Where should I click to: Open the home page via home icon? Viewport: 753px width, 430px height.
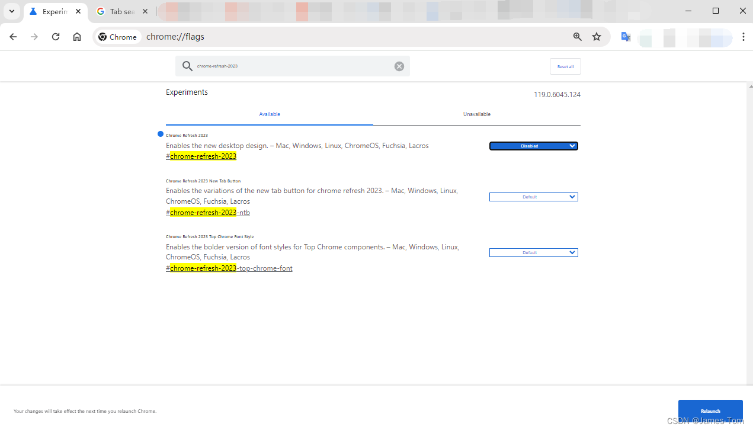coord(77,37)
